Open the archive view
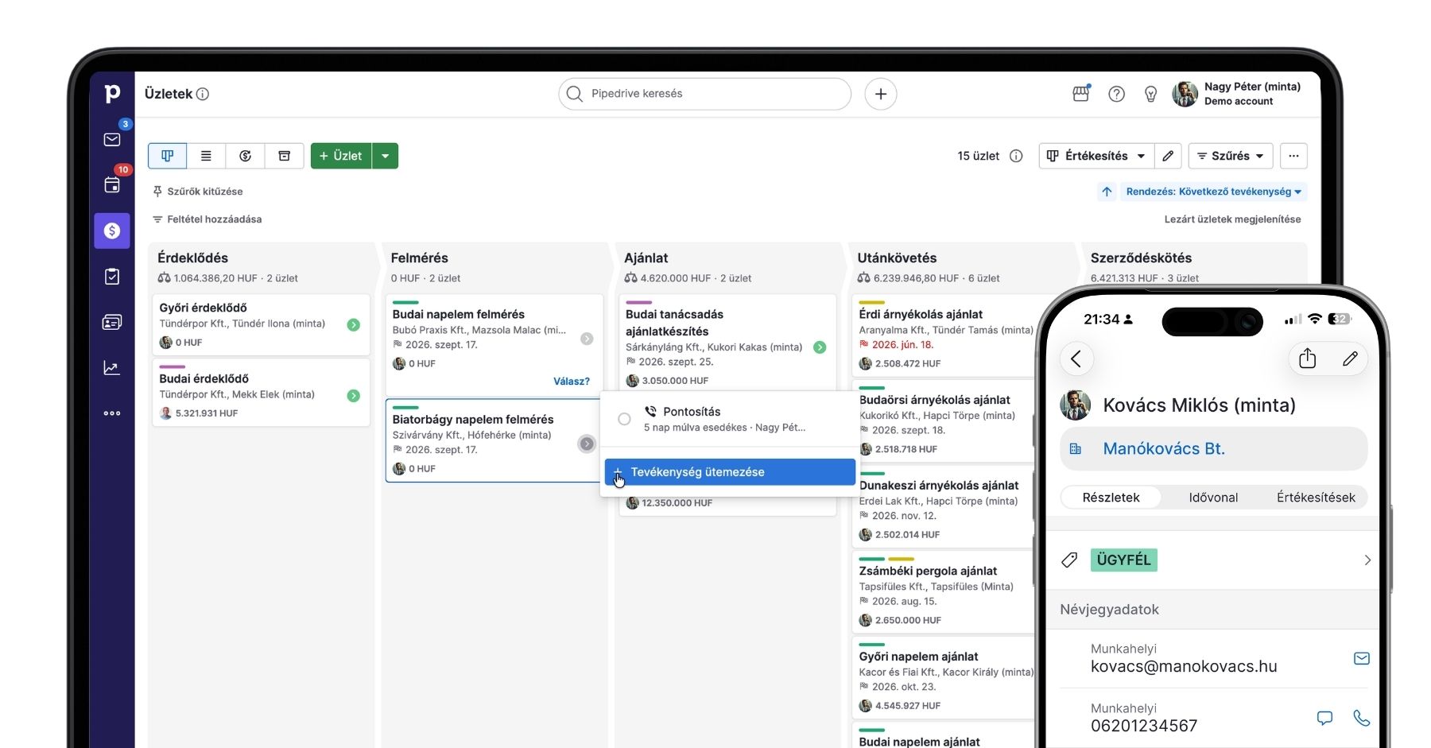The width and height of the screenshot is (1431, 748). [284, 156]
